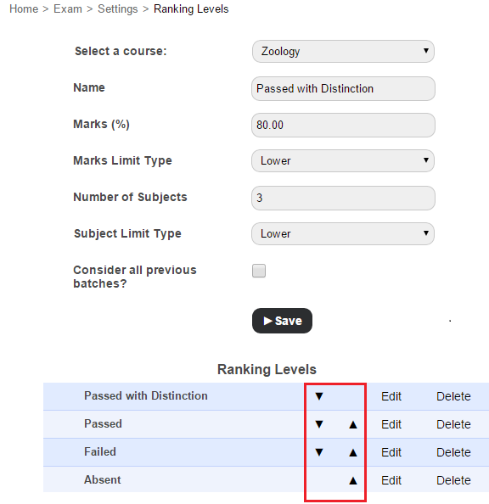Image resolution: width=489 pixels, height=504 pixels.
Task: Move Passed level up using arrow
Action: pyautogui.click(x=353, y=424)
